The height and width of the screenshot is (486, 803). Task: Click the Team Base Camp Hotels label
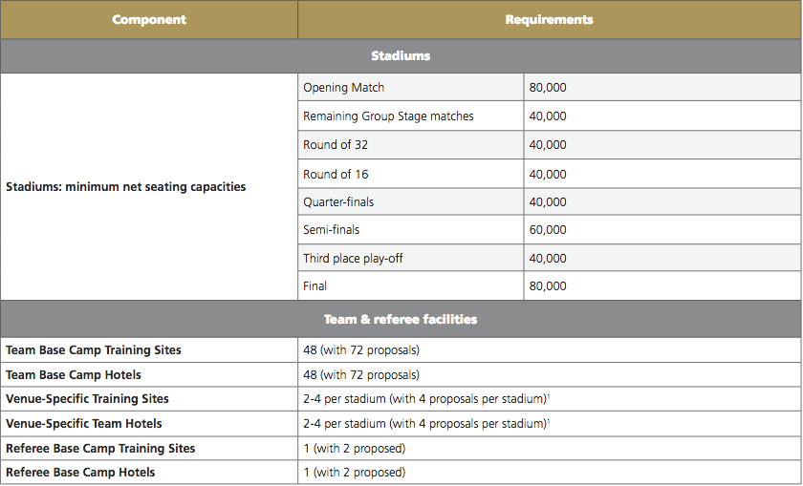(80, 375)
